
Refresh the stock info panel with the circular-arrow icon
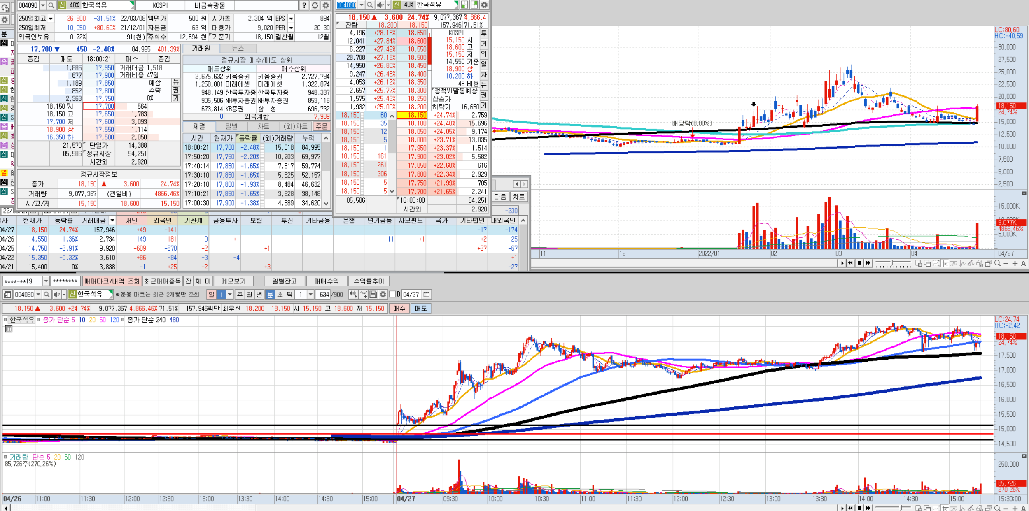pyautogui.click(x=315, y=5)
